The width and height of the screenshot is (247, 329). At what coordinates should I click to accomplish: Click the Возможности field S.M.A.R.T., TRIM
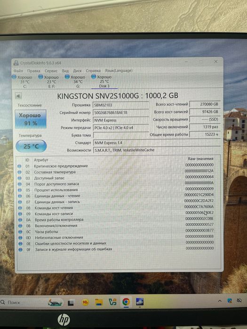click(157, 150)
